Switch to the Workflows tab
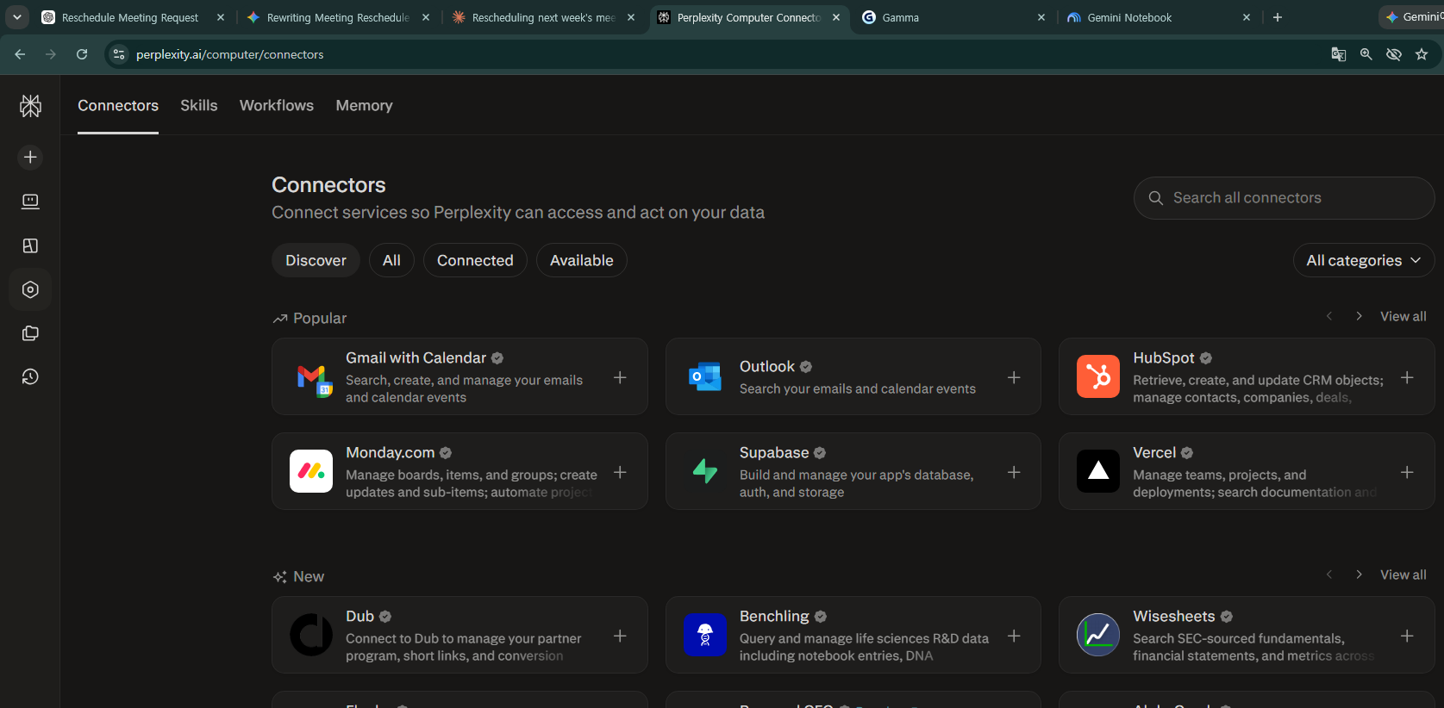 pyautogui.click(x=277, y=105)
